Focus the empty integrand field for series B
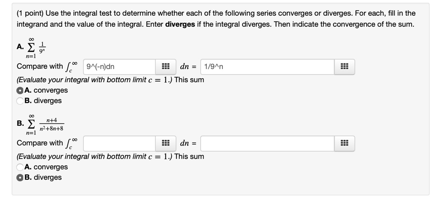 pyautogui.click(x=119, y=143)
